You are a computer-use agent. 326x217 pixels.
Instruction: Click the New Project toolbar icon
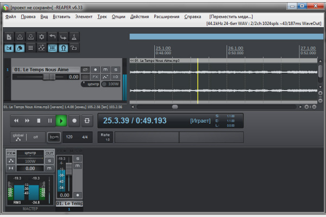9,37
